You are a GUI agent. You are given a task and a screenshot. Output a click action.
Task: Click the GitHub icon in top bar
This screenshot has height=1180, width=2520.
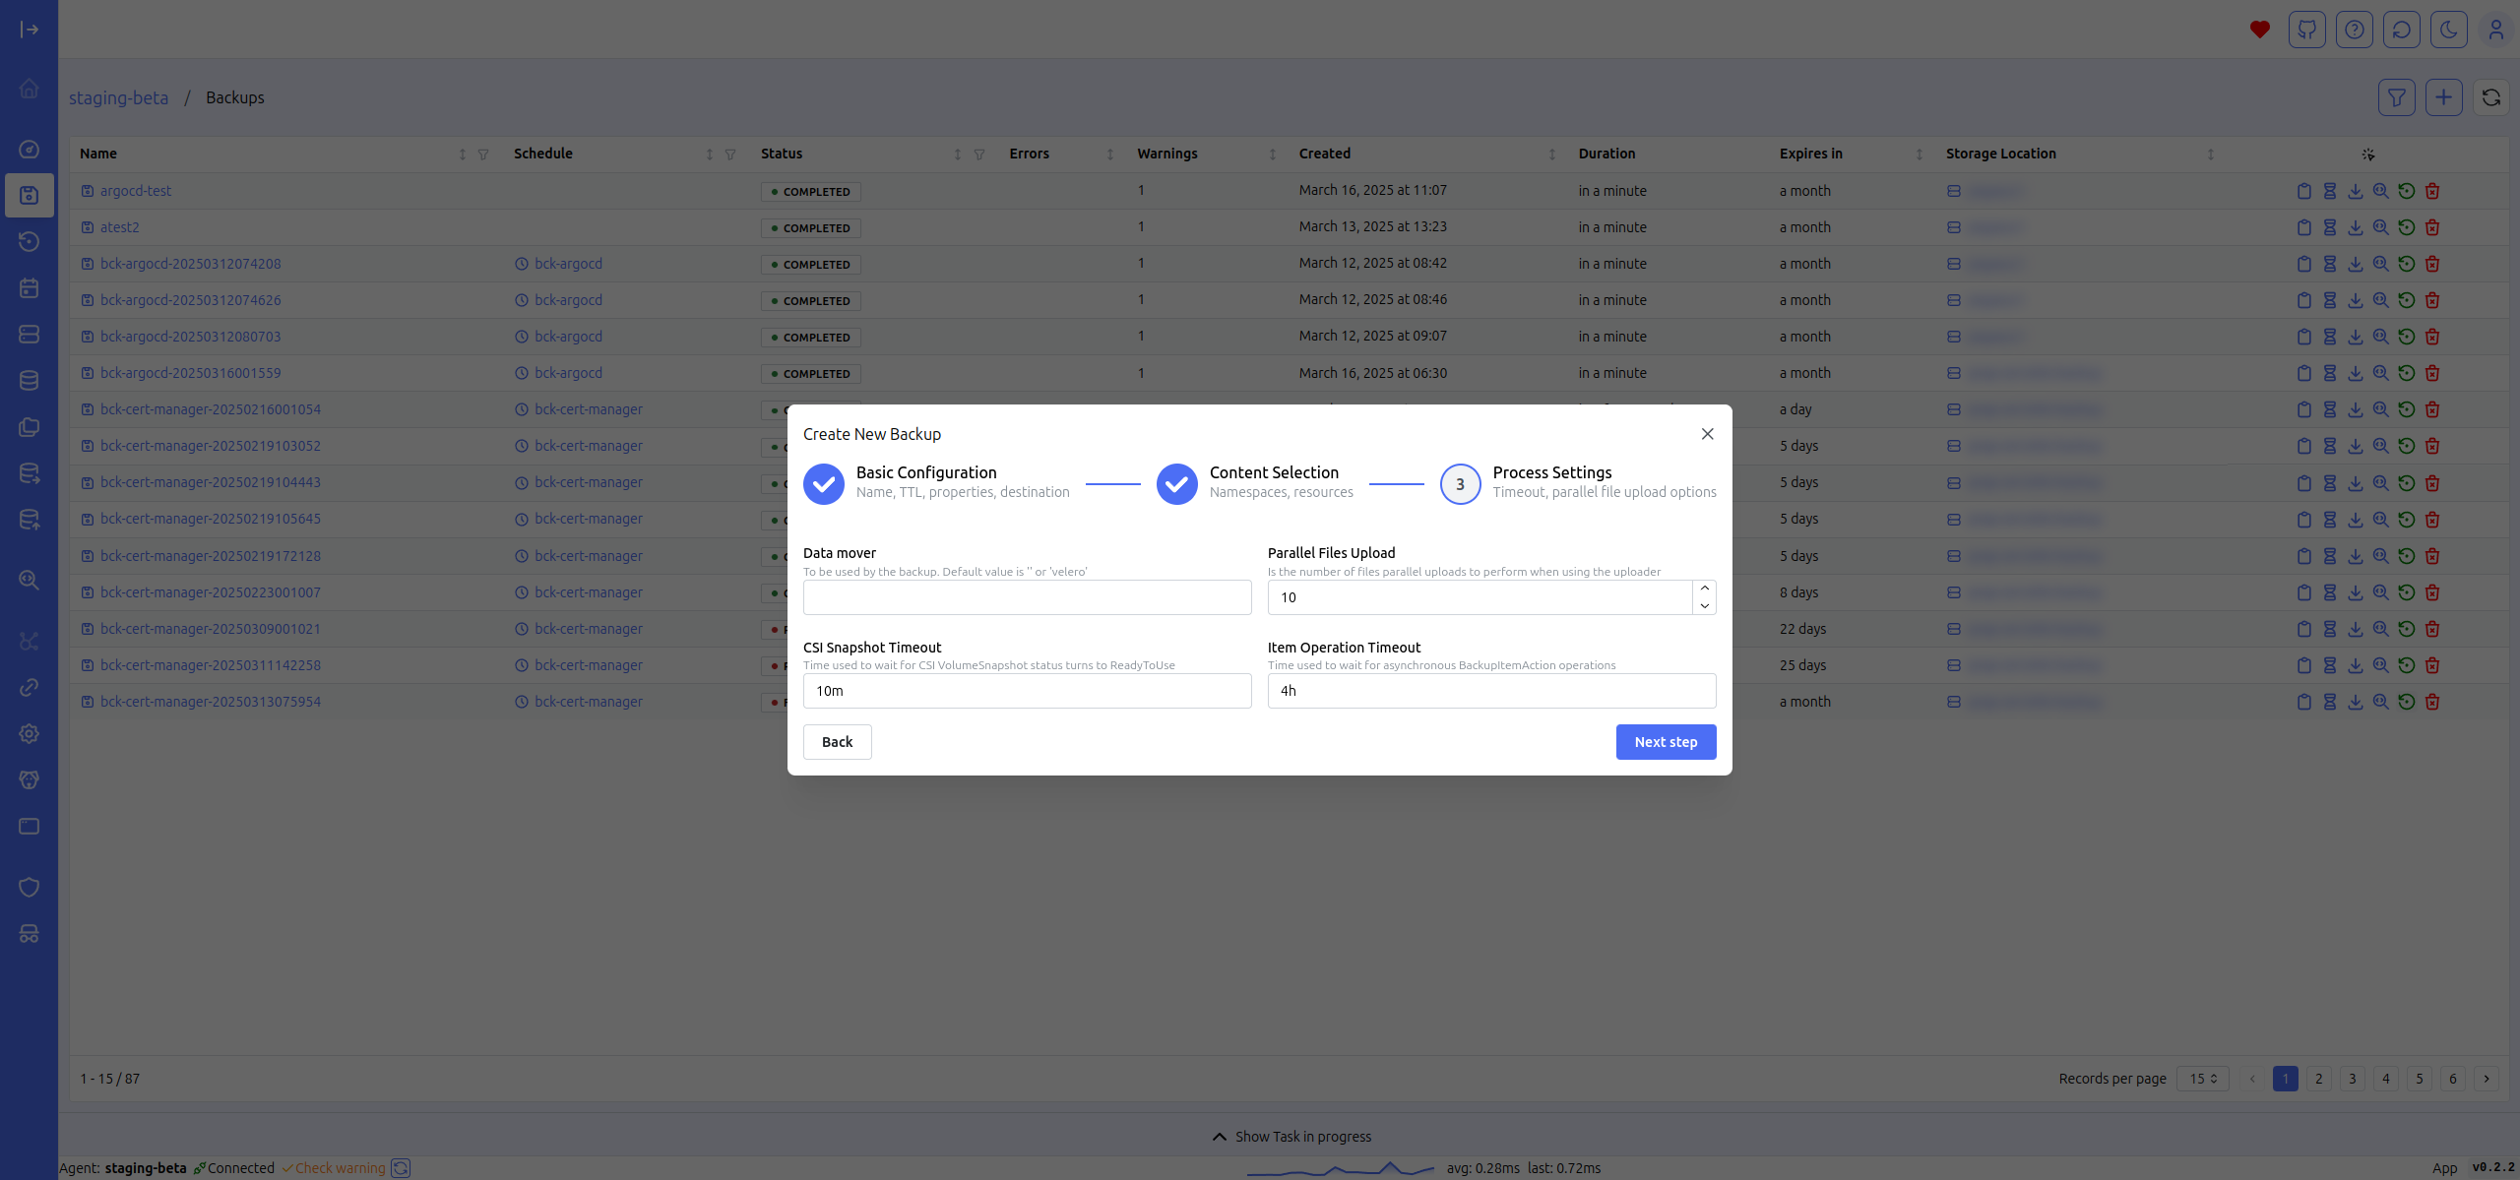click(2306, 30)
